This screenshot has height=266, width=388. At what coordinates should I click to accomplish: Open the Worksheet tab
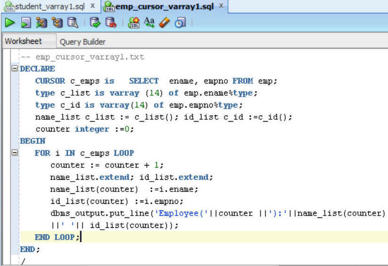[x=23, y=41]
